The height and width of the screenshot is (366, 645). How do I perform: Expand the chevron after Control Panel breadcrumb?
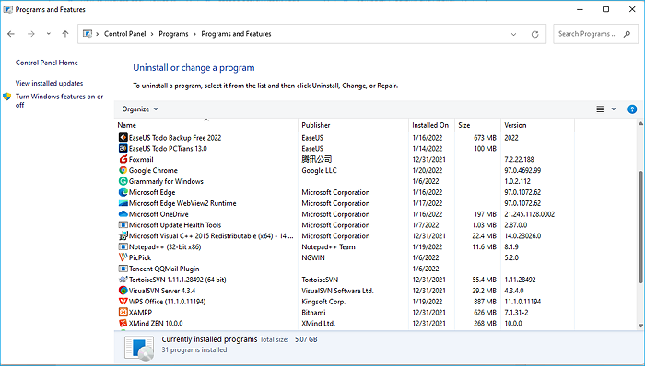(x=152, y=34)
